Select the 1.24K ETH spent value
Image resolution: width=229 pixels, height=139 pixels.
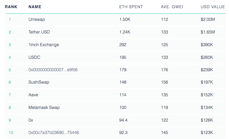point(125,32)
